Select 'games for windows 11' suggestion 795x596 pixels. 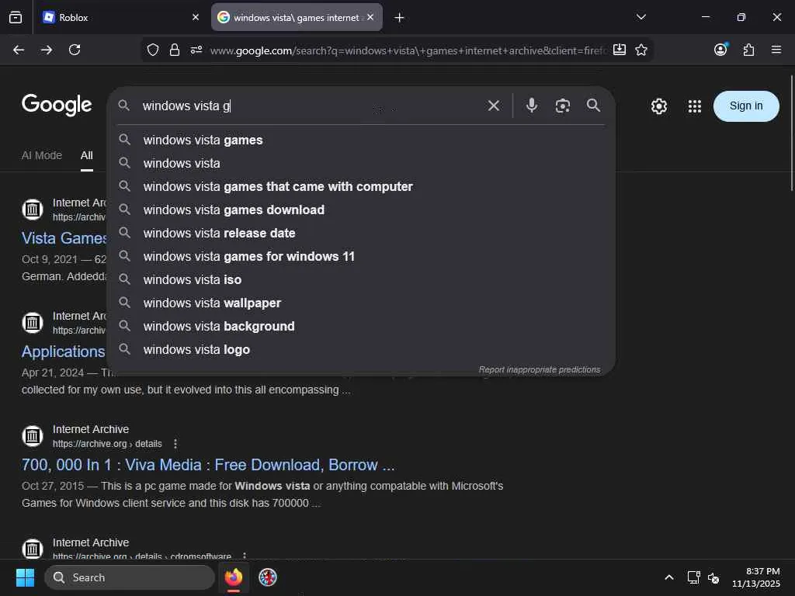(361, 256)
